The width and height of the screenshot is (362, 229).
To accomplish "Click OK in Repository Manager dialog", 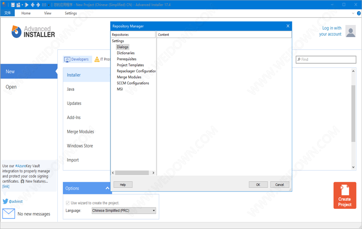I will click(x=258, y=185).
